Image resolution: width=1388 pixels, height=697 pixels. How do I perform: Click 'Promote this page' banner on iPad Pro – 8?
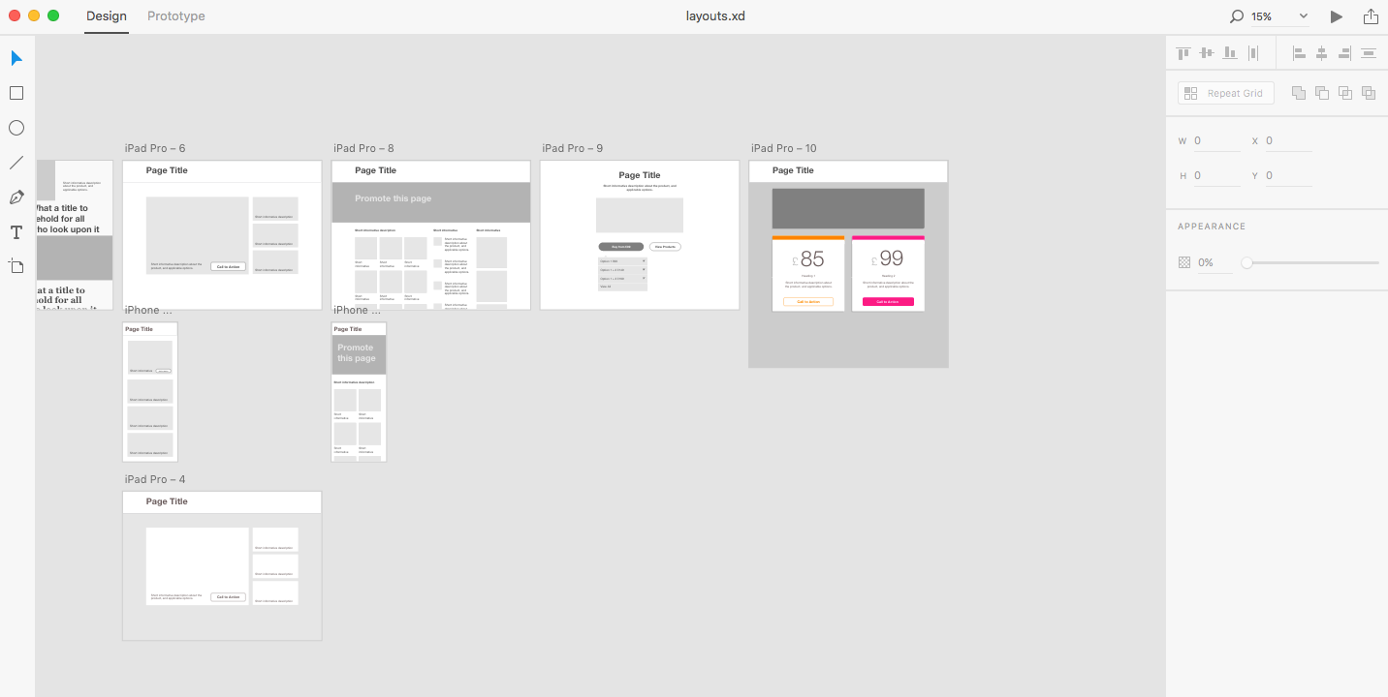pyautogui.click(x=431, y=202)
